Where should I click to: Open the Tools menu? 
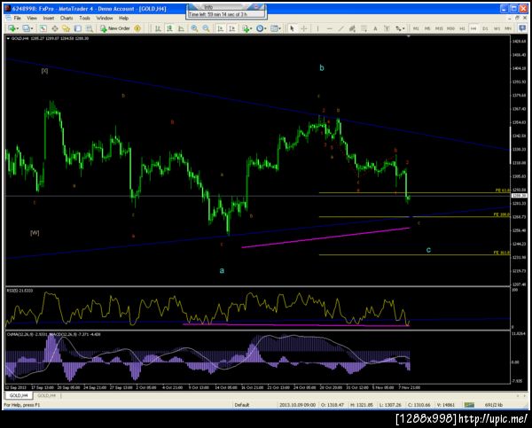point(85,18)
